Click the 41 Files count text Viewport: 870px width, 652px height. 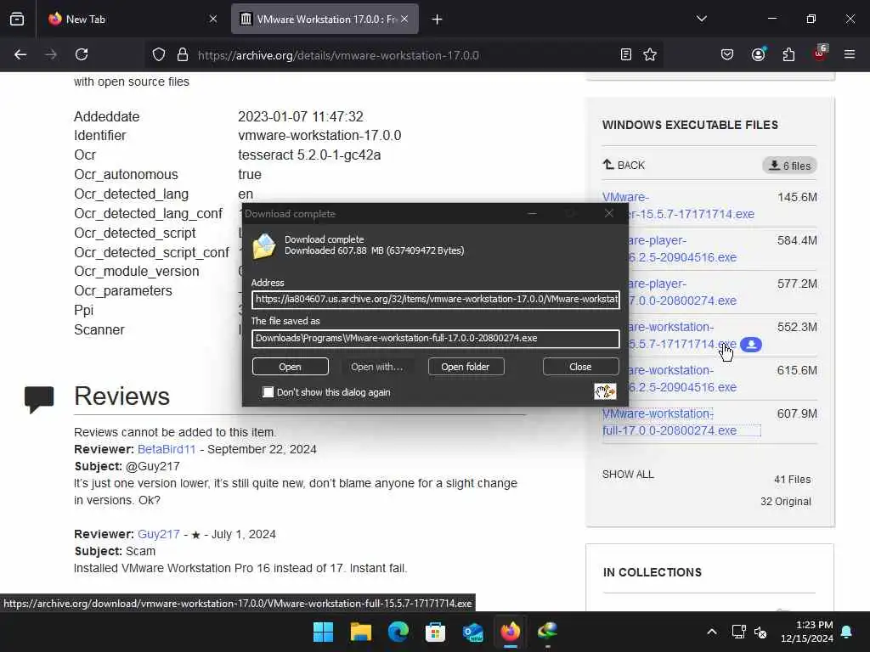click(793, 479)
